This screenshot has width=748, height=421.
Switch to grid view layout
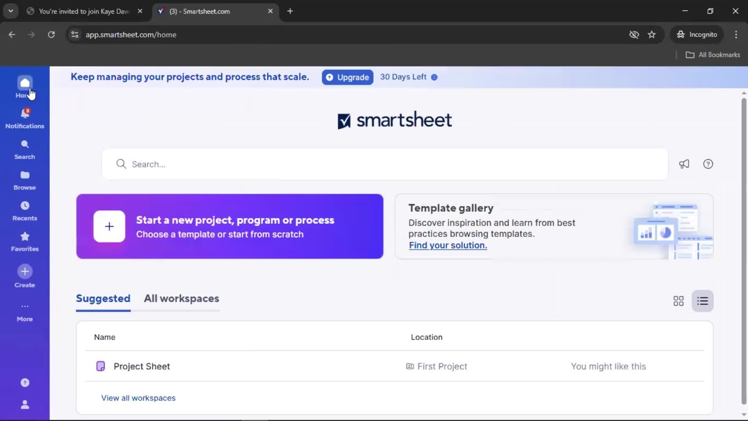pyautogui.click(x=678, y=301)
